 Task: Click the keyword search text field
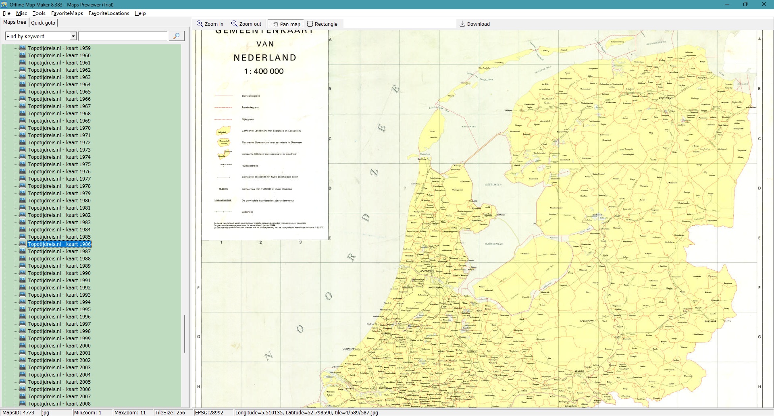[x=123, y=36]
